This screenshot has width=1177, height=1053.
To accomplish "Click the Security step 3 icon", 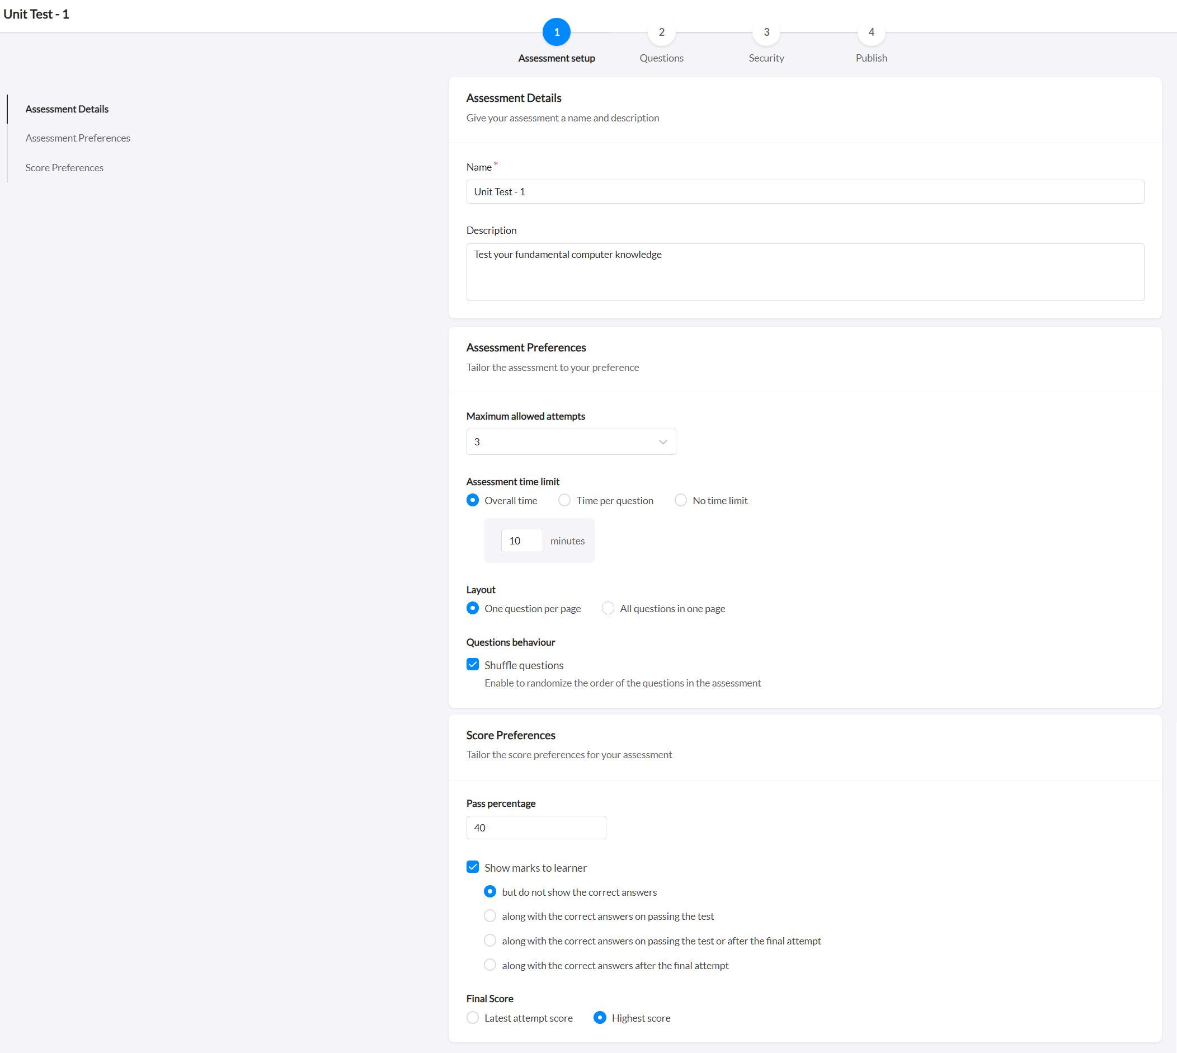I will click(x=766, y=32).
